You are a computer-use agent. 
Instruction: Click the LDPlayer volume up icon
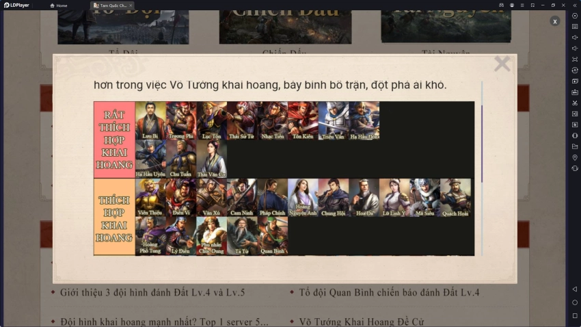pyautogui.click(x=575, y=38)
